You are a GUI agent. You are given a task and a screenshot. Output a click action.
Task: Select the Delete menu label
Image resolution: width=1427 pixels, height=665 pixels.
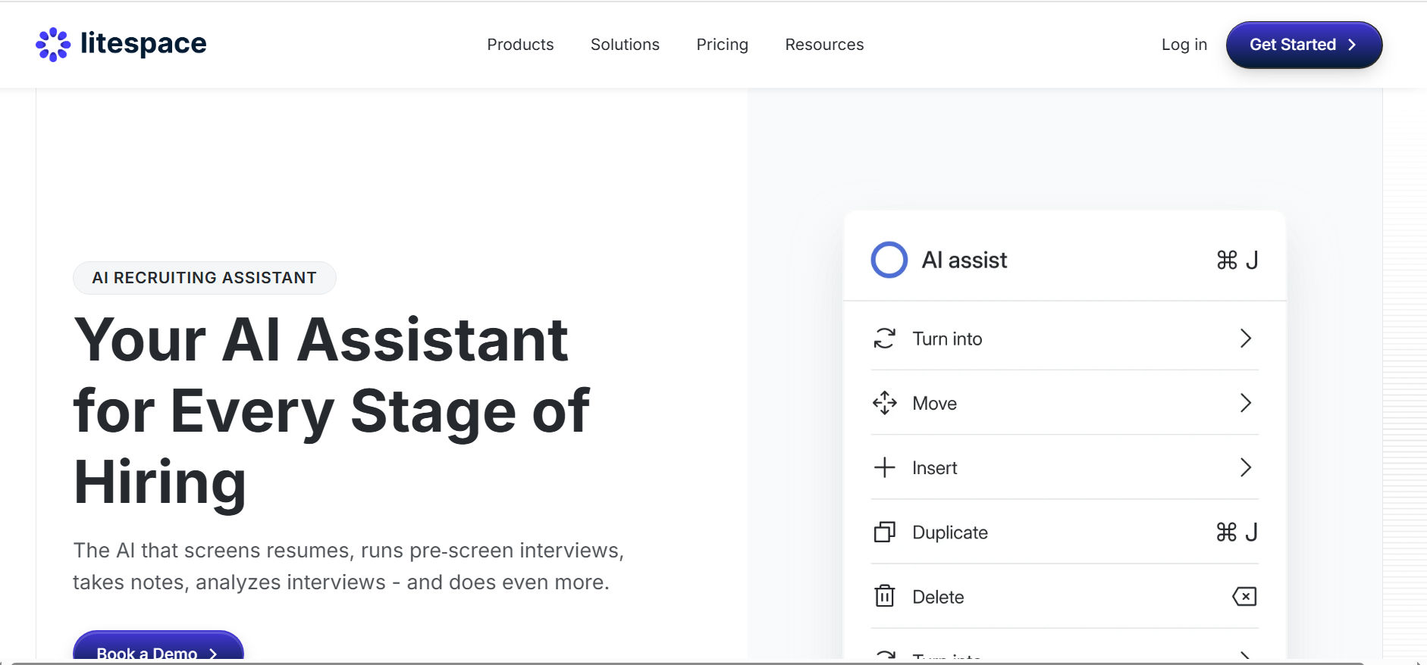pos(938,597)
